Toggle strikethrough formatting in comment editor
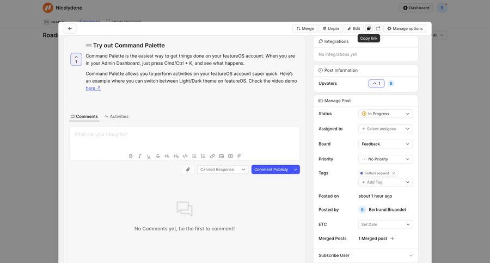This screenshot has height=263, width=490. click(158, 156)
